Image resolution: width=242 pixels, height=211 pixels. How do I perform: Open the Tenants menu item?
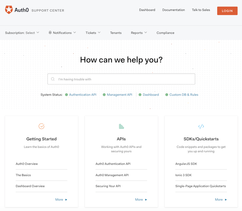click(116, 33)
